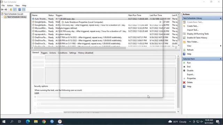This screenshot has height=125, width=223.
Task: Open the taskbar Search icon
Action: click(x=12, y=122)
